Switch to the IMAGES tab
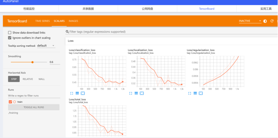Viewport: 278px width, 138px height. click(73, 21)
